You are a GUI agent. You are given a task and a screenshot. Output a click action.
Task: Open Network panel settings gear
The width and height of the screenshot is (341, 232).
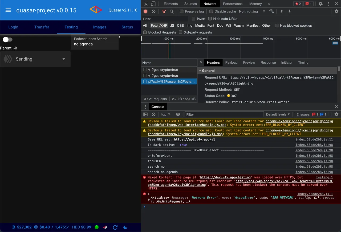pos(336,11)
